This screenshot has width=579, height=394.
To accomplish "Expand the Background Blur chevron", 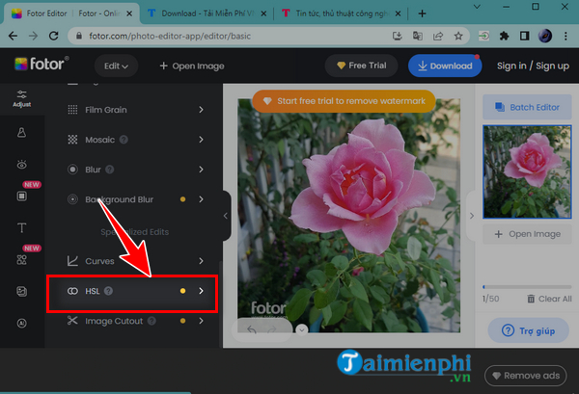I will (x=201, y=199).
